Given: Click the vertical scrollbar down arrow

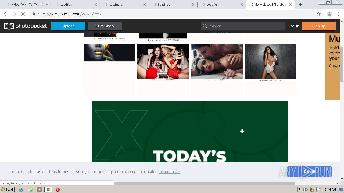Looking at the screenshot, I should coord(342,179).
